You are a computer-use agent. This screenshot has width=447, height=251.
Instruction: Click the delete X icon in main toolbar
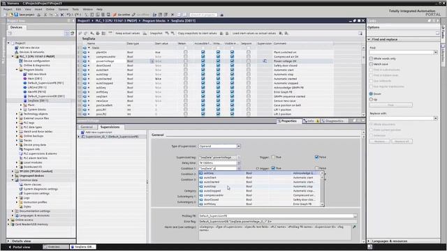62,15
